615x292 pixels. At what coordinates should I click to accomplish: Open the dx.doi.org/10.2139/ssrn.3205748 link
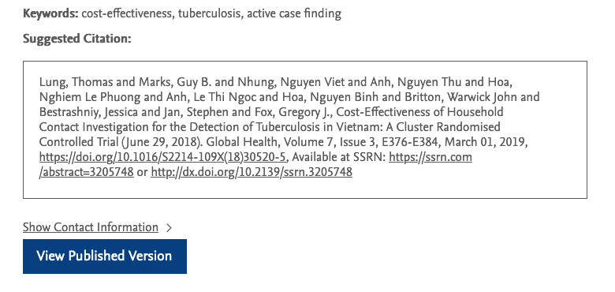252,172
